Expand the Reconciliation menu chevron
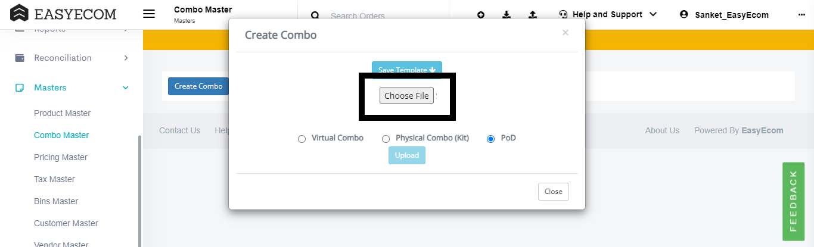Image resolution: width=814 pixels, height=247 pixels. (126, 58)
